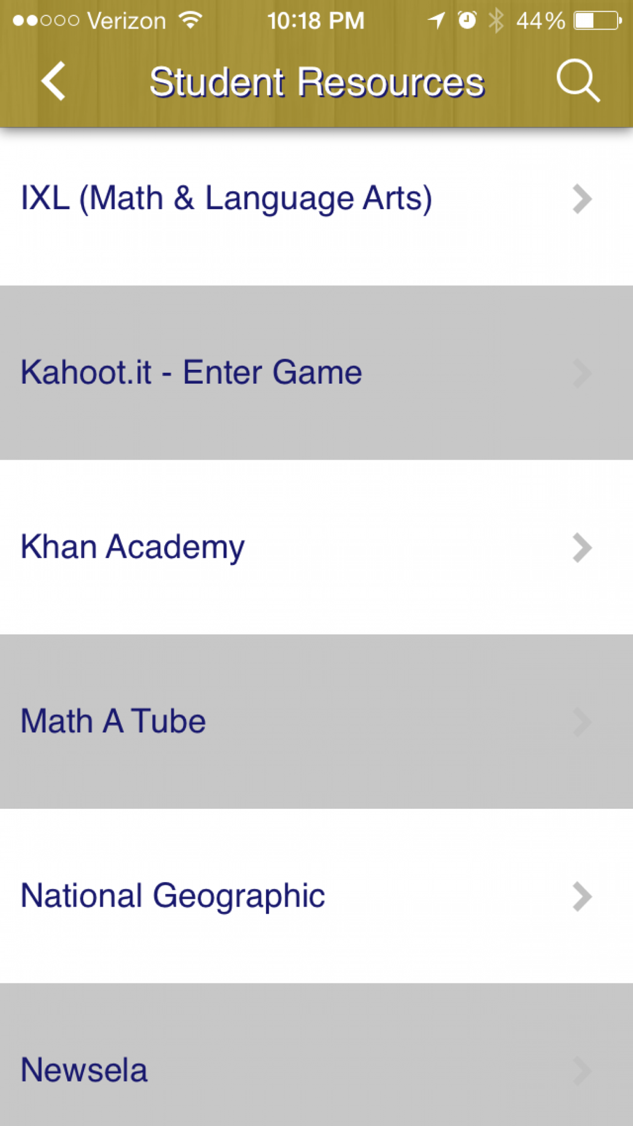
Task: Tap the signal strength dots
Action: (46, 21)
